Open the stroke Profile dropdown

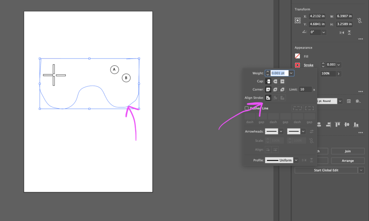click(296, 160)
